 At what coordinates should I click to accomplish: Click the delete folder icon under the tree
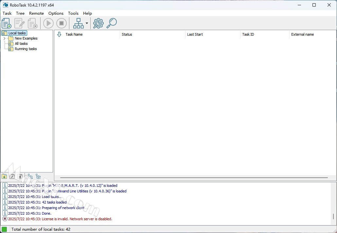(20, 177)
